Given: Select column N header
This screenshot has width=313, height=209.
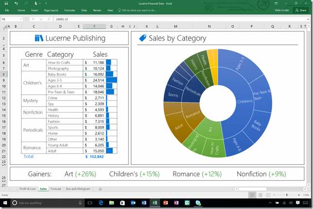Looking at the screenshot, I should pyautogui.click(x=209, y=26).
